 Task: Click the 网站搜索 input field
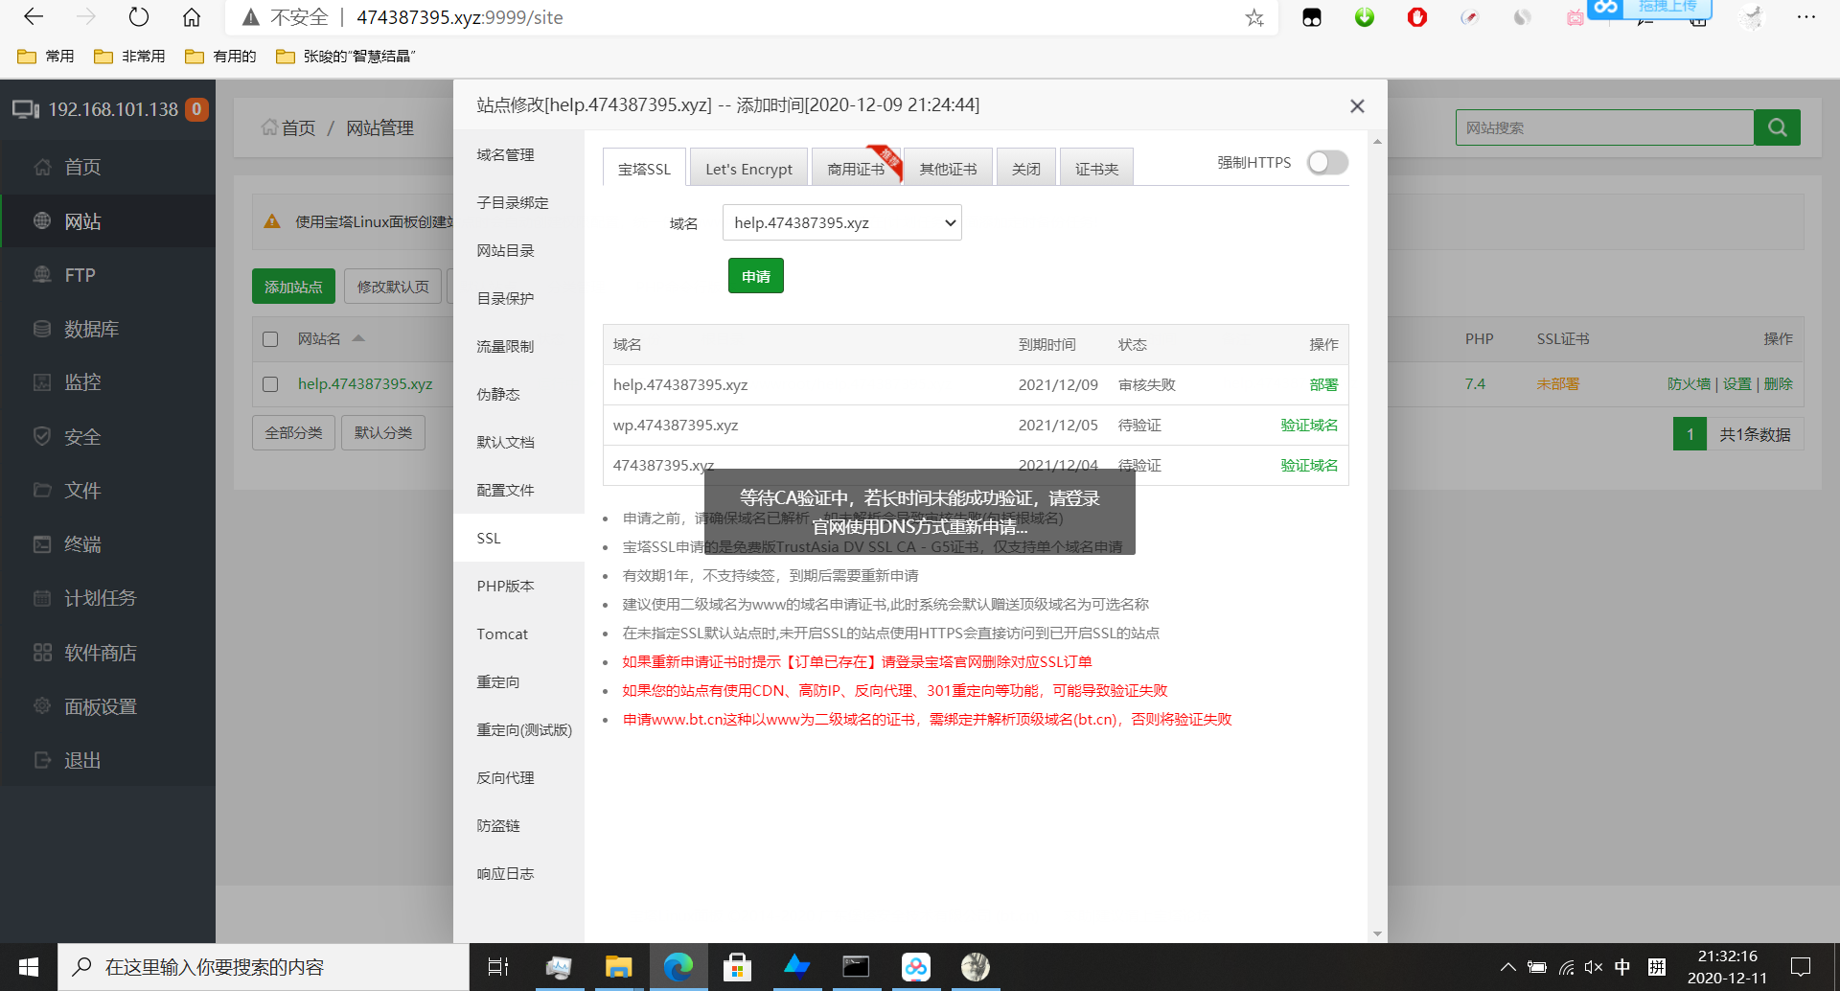[x=1604, y=127]
